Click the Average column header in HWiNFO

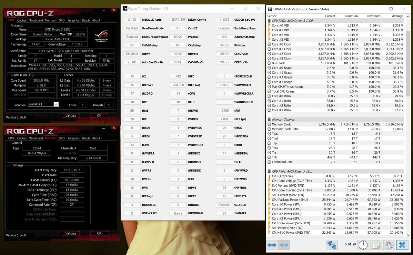392,16
